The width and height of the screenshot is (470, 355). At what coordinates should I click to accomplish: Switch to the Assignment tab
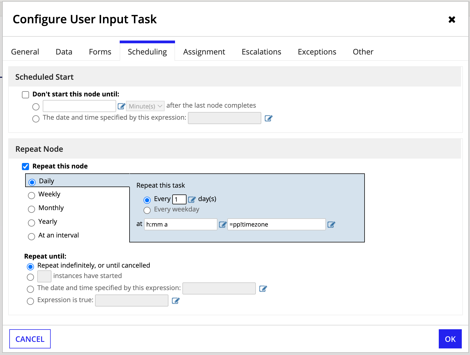204,52
